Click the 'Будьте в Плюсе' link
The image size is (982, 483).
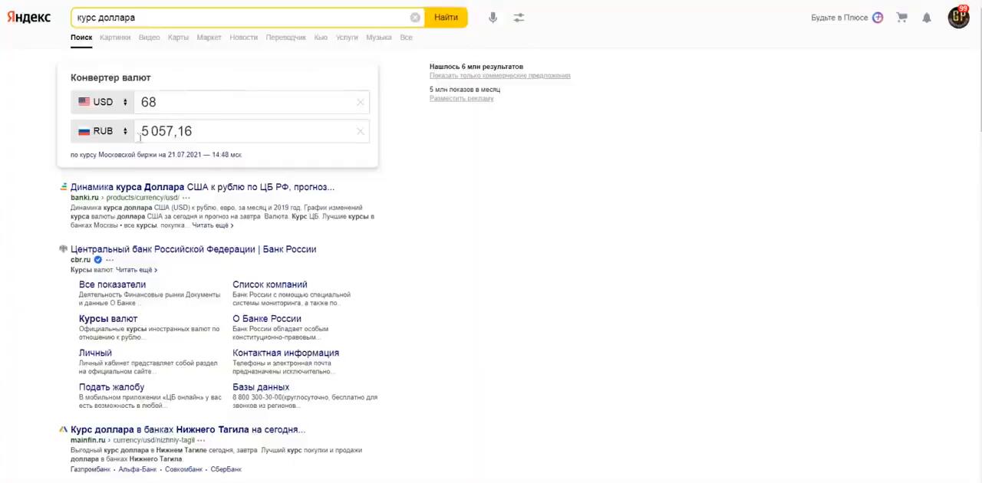[839, 18]
